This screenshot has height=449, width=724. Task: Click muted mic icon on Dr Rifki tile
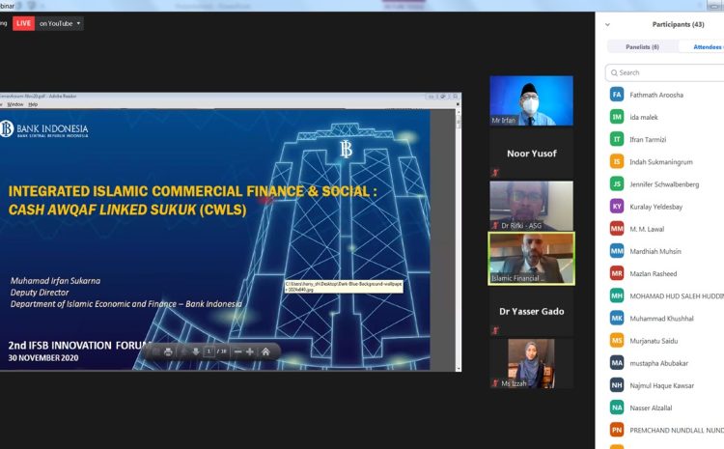[x=495, y=225]
